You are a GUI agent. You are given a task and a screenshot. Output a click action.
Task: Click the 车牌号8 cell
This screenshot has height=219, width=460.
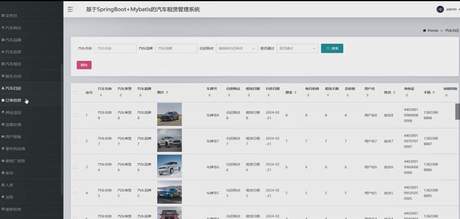[213, 115]
